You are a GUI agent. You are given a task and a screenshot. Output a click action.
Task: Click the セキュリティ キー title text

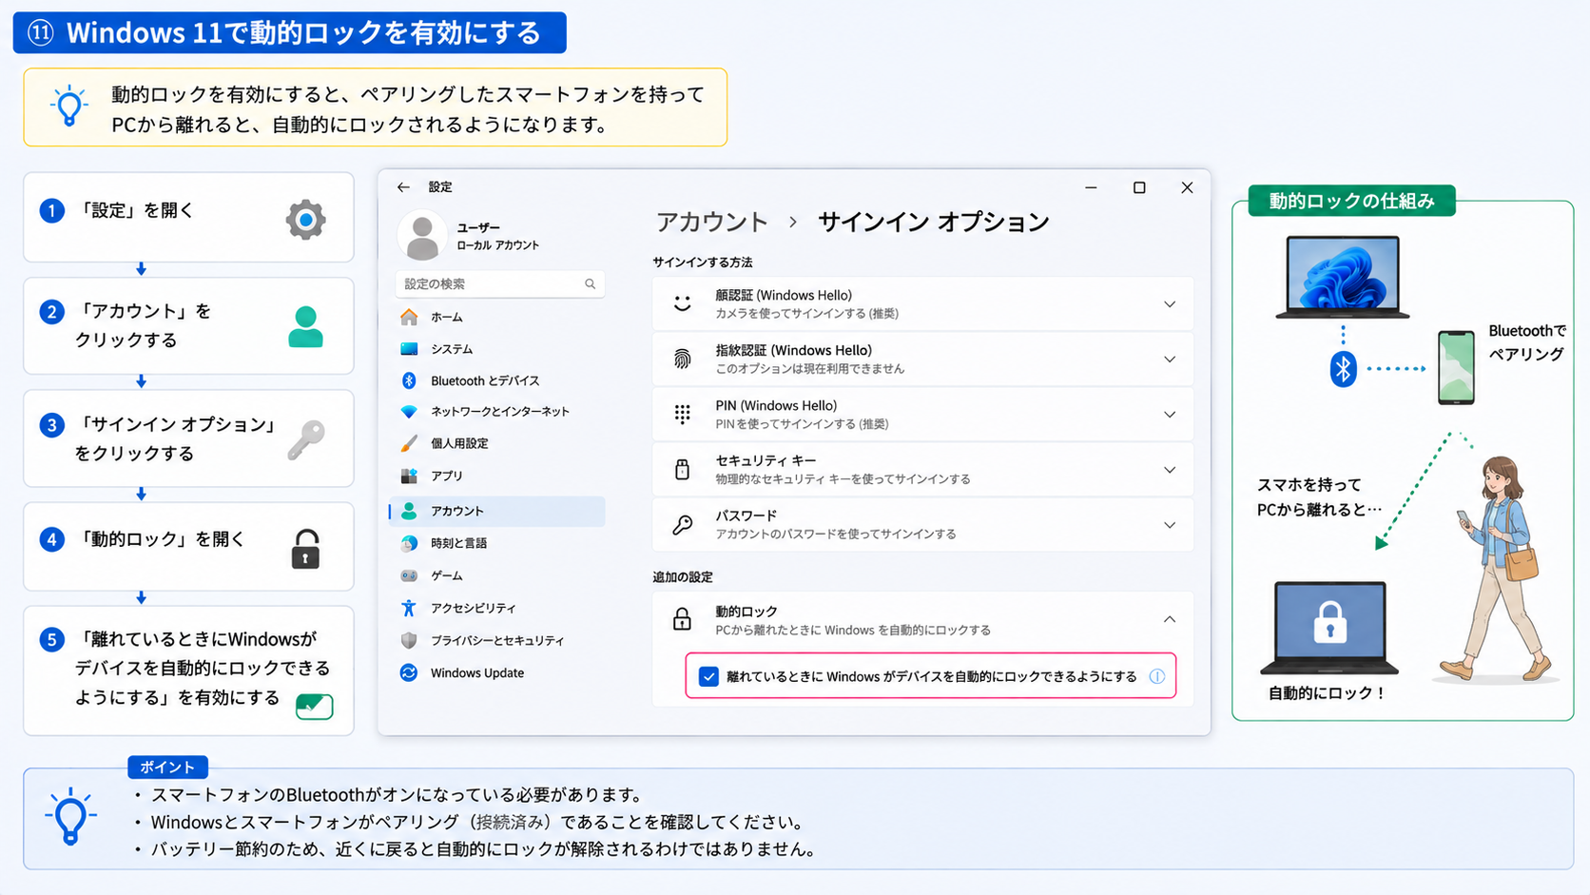pyautogui.click(x=766, y=461)
